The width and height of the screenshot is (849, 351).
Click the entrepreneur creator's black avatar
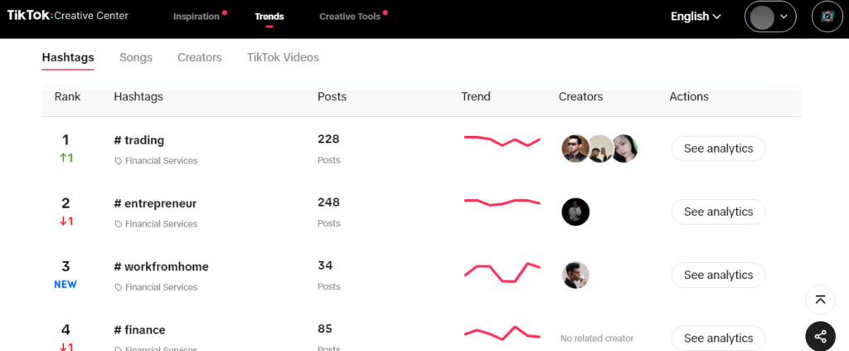tap(575, 212)
